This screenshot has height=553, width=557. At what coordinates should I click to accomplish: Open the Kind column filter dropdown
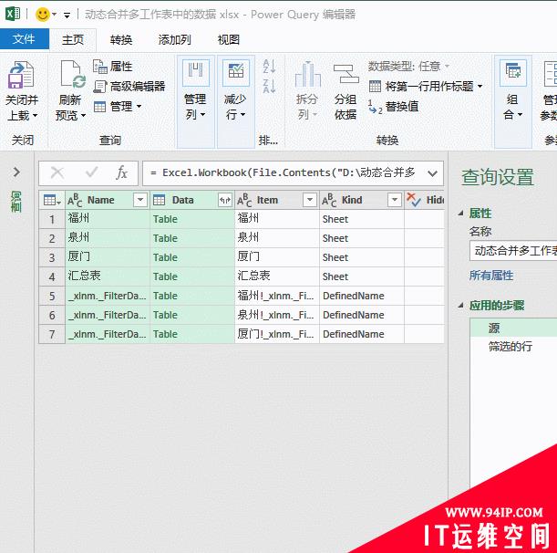point(395,200)
